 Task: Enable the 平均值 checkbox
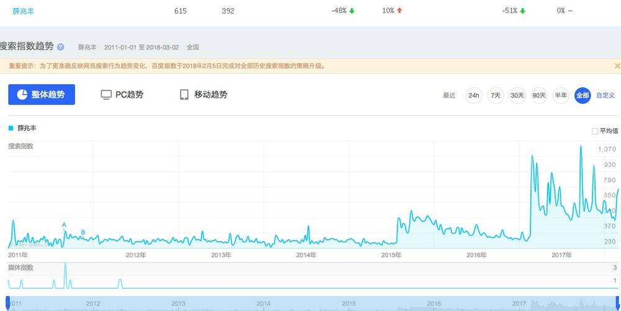(x=595, y=131)
